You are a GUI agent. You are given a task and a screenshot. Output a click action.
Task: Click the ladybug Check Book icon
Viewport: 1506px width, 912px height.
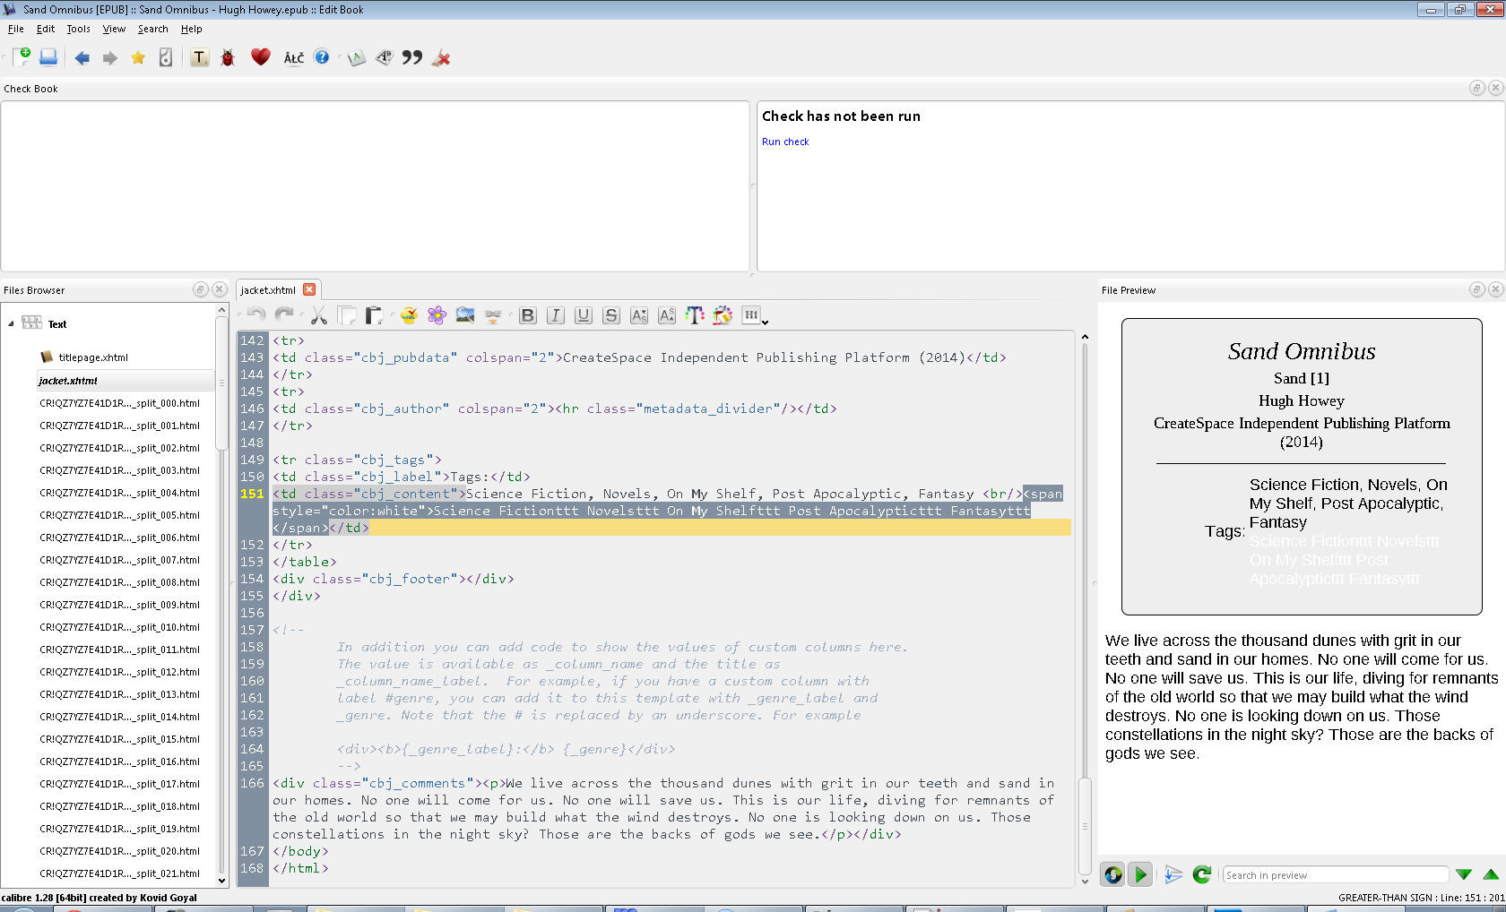[x=228, y=58]
